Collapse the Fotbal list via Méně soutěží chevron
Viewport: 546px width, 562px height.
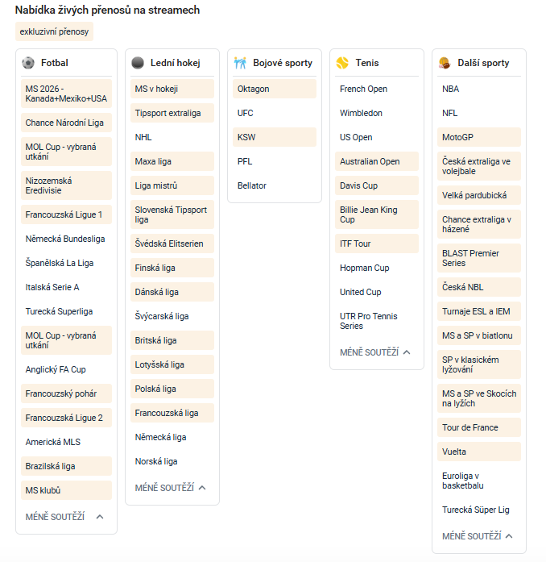100,517
